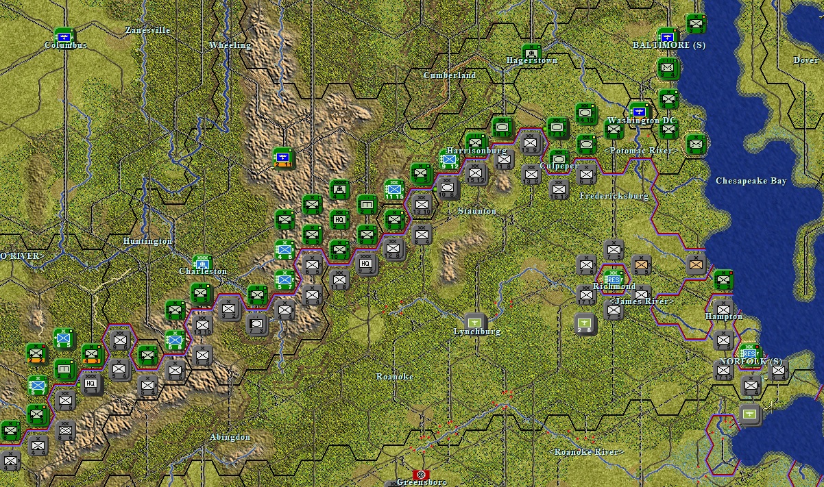Image resolution: width=824 pixels, height=487 pixels.
Task: Click the skull partisan unit above Hagerstown
Action: [531, 53]
